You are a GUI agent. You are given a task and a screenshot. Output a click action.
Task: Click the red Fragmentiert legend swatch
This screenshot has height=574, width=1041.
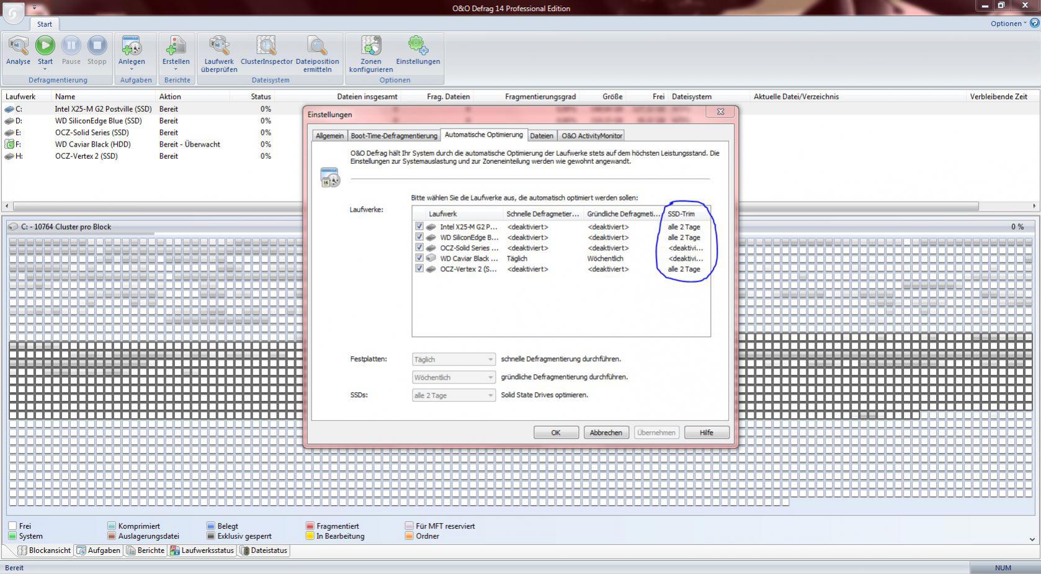click(x=310, y=526)
